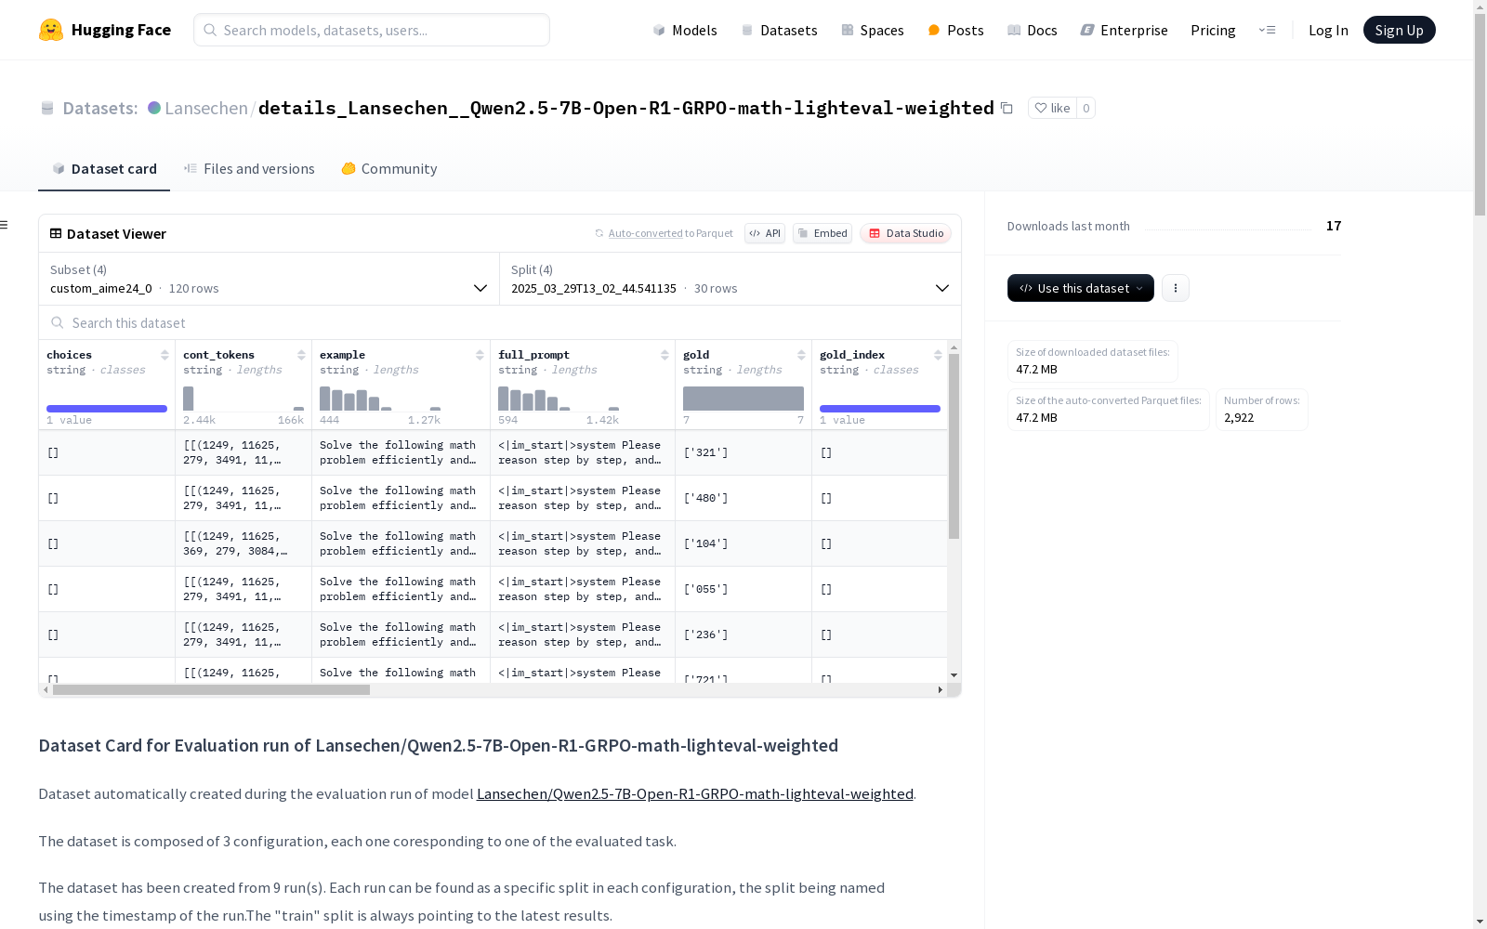Image resolution: width=1487 pixels, height=929 pixels.
Task: Open Posts in the navigation
Action: tap(955, 30)
